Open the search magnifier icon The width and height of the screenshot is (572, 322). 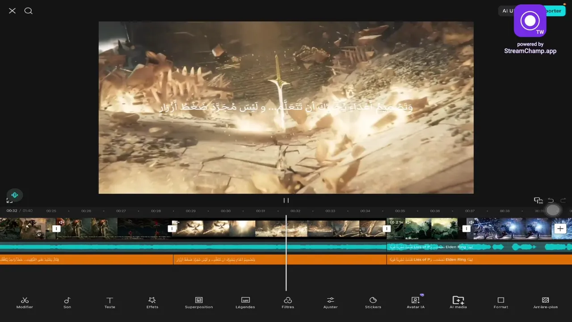tap(28, 11)
